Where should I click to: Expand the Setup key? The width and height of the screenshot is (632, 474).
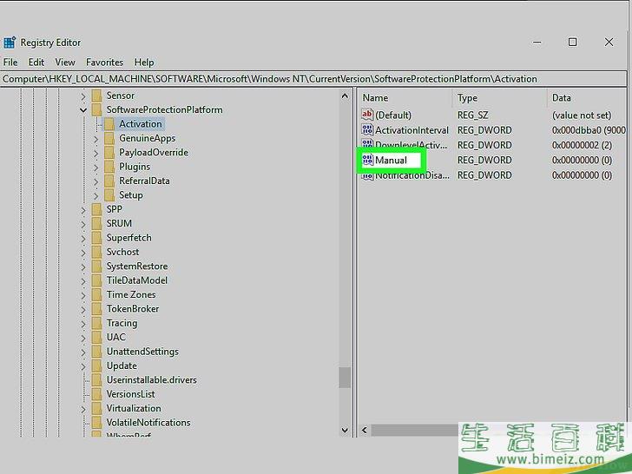pos(95,195)
